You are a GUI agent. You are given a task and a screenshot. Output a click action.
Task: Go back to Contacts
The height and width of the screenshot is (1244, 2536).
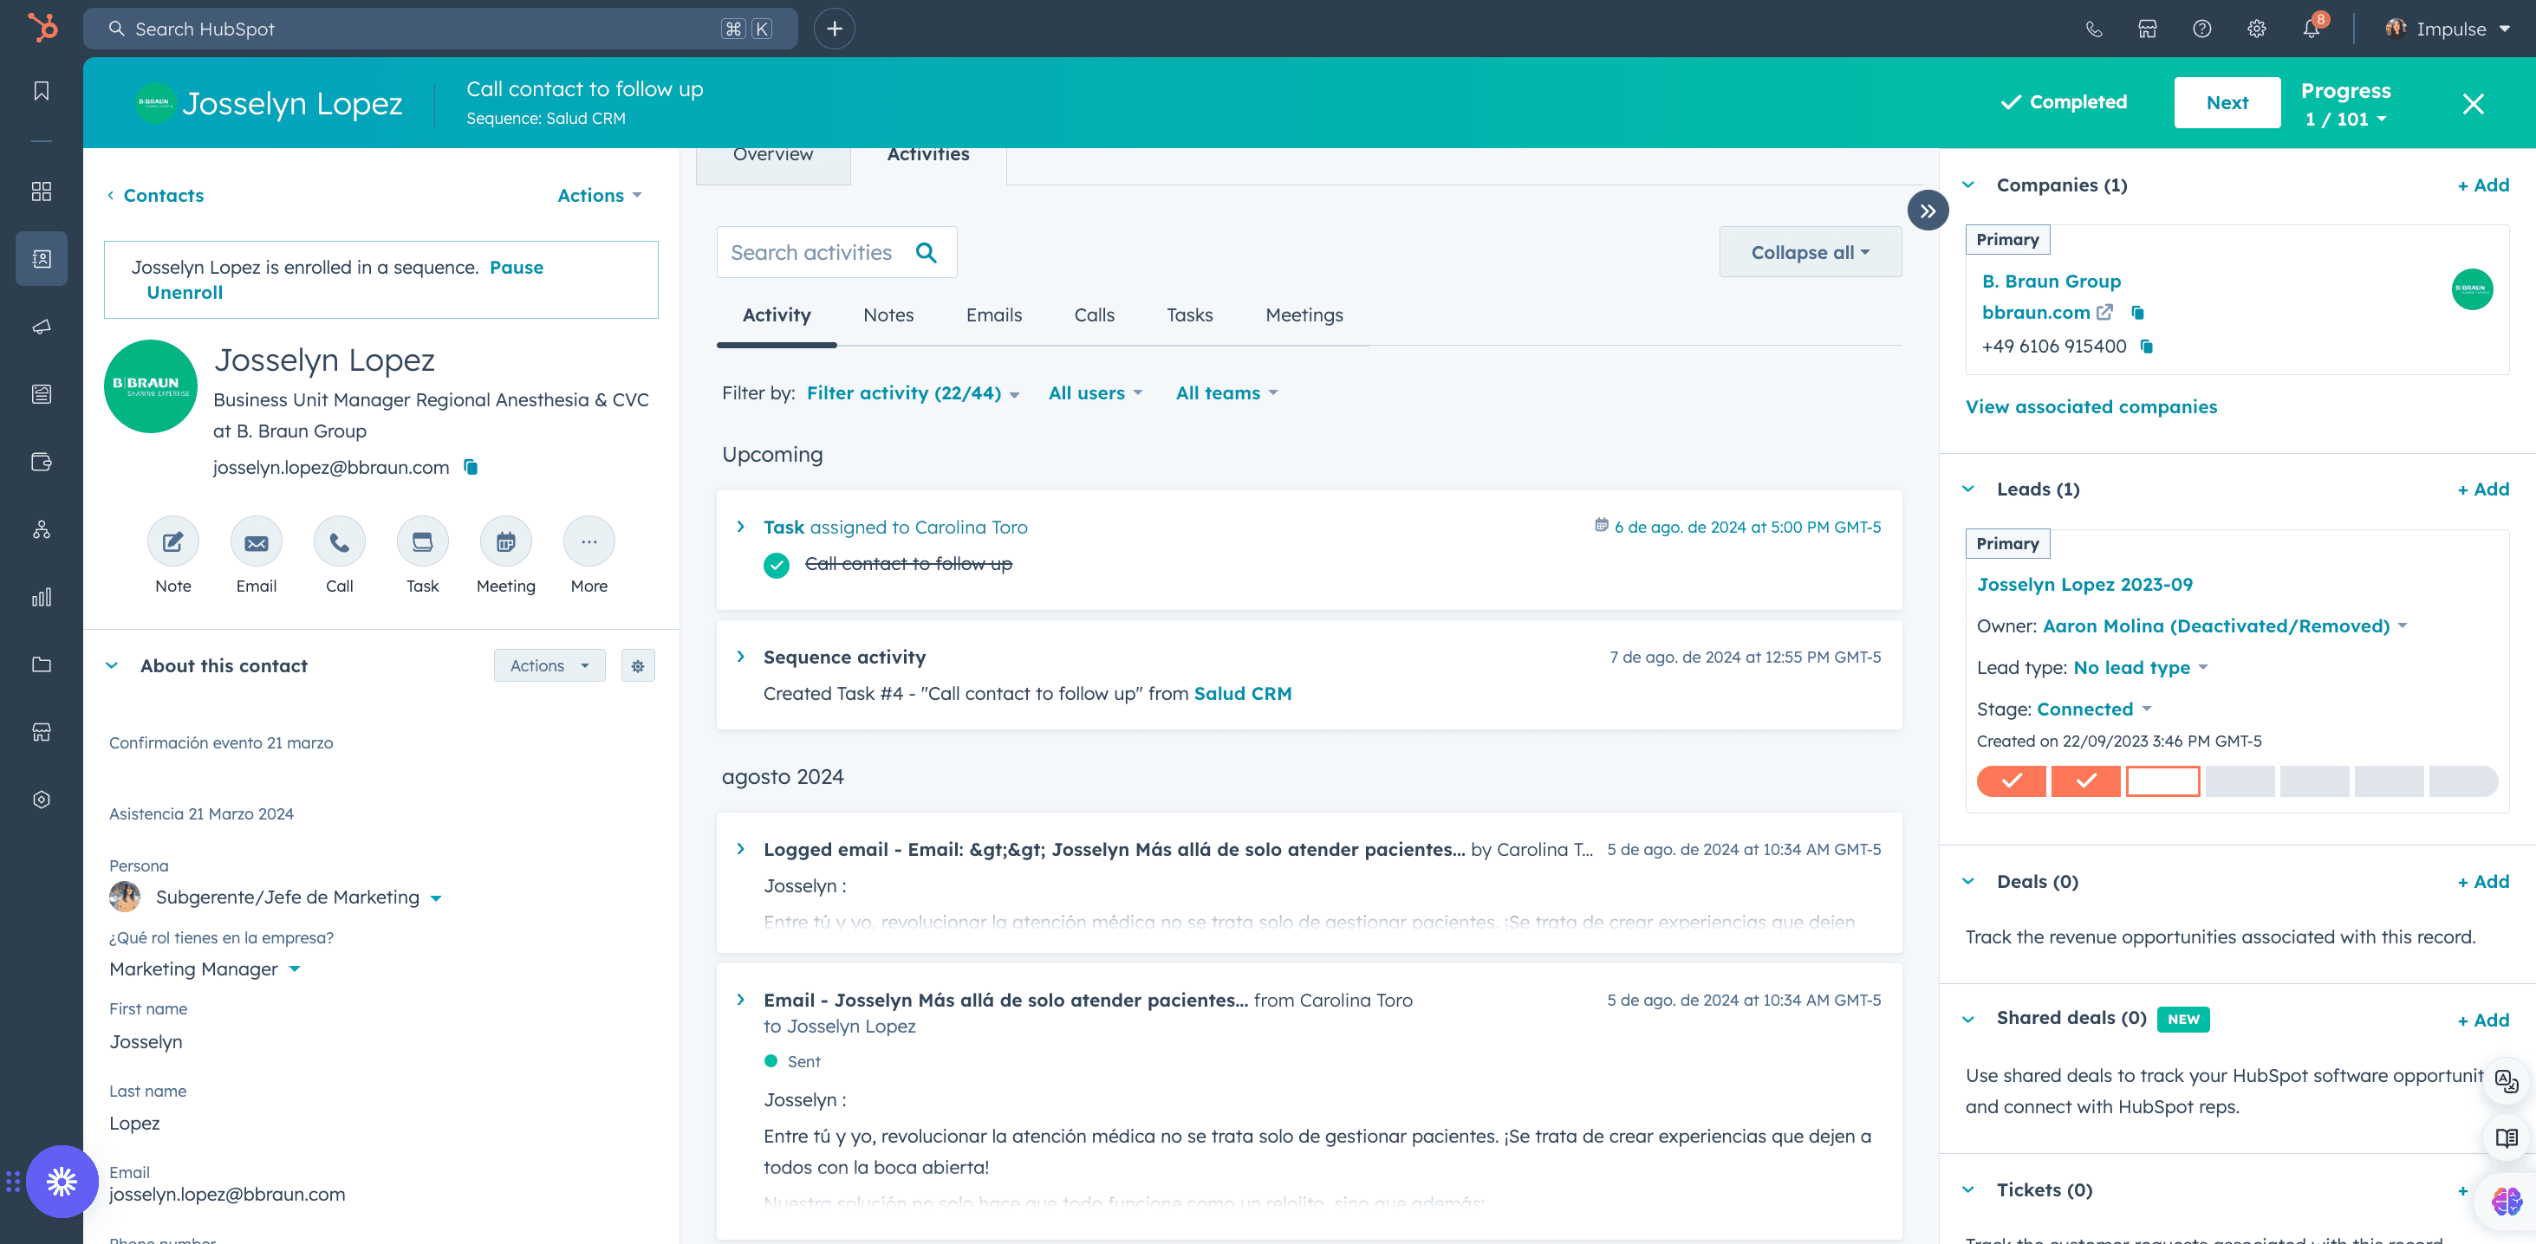point(155,196)
